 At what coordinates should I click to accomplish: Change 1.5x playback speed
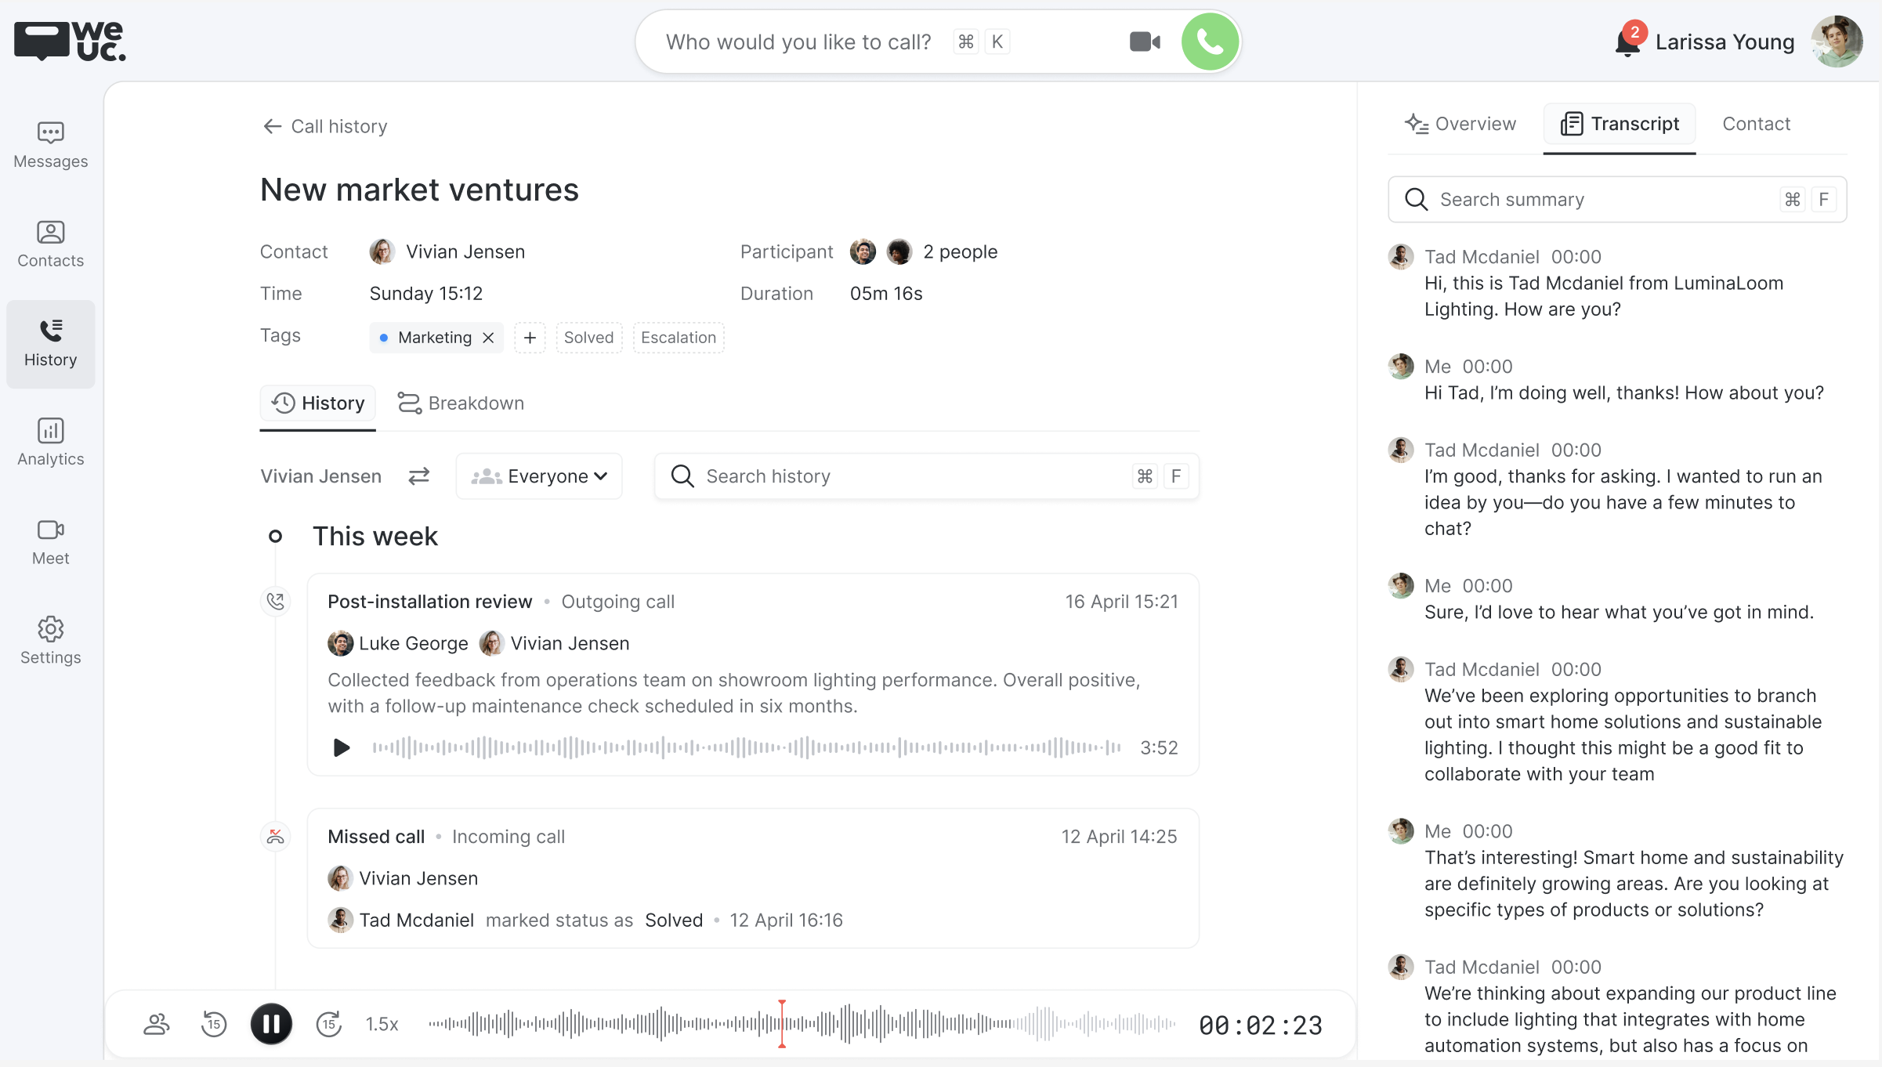point(382,1025)
